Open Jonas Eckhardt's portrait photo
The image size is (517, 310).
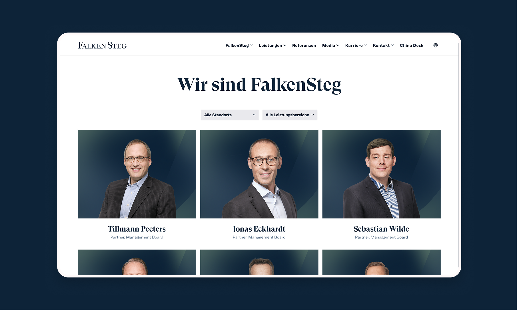(259, 174)
